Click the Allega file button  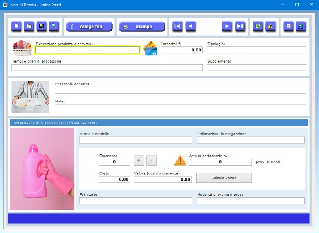click(x=89, y=27)
